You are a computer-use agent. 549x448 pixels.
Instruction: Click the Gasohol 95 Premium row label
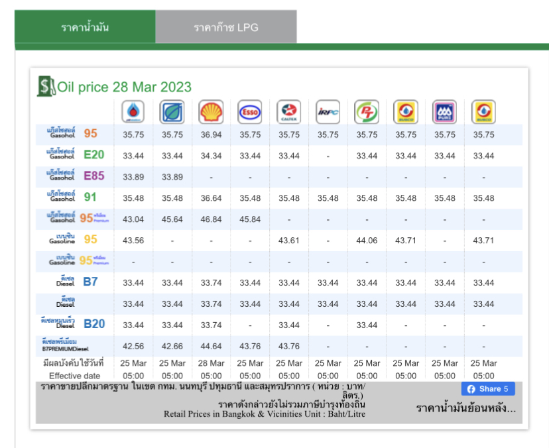[x=78, y=217]
